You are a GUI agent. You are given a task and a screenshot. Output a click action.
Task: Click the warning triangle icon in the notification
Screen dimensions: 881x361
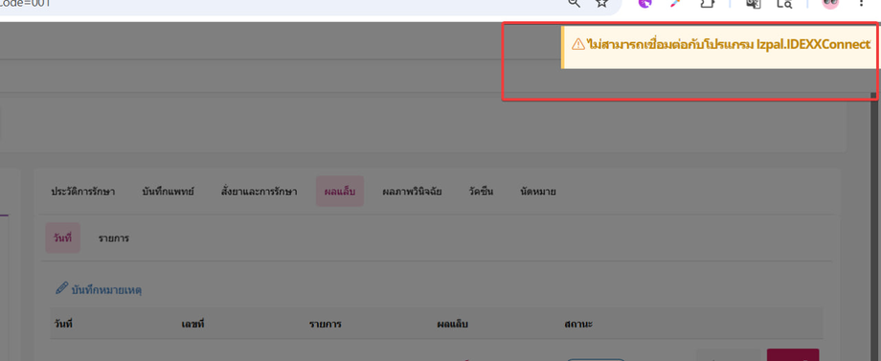point(578,44)
